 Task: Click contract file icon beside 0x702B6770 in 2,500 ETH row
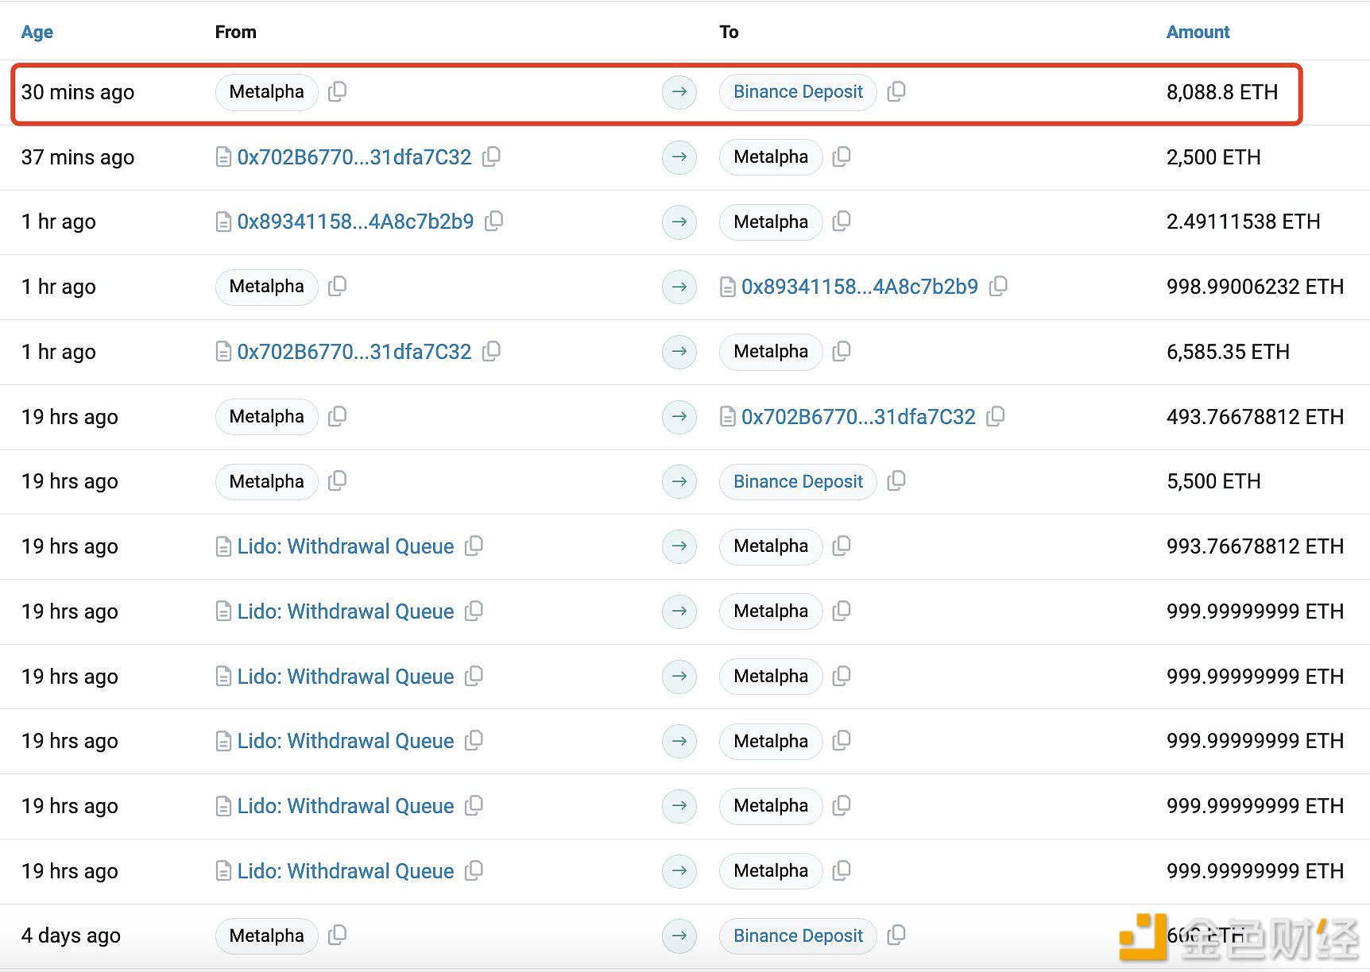coord(223,157)
